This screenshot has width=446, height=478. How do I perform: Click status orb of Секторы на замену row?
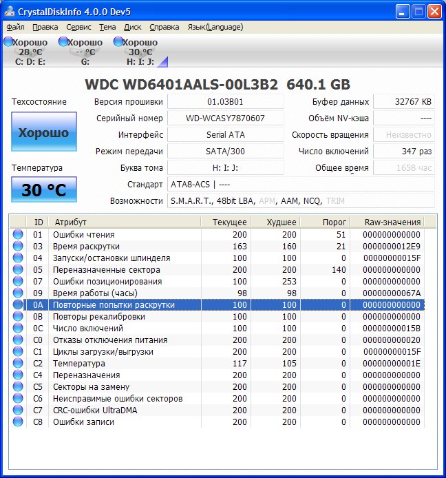pos(18,386)
